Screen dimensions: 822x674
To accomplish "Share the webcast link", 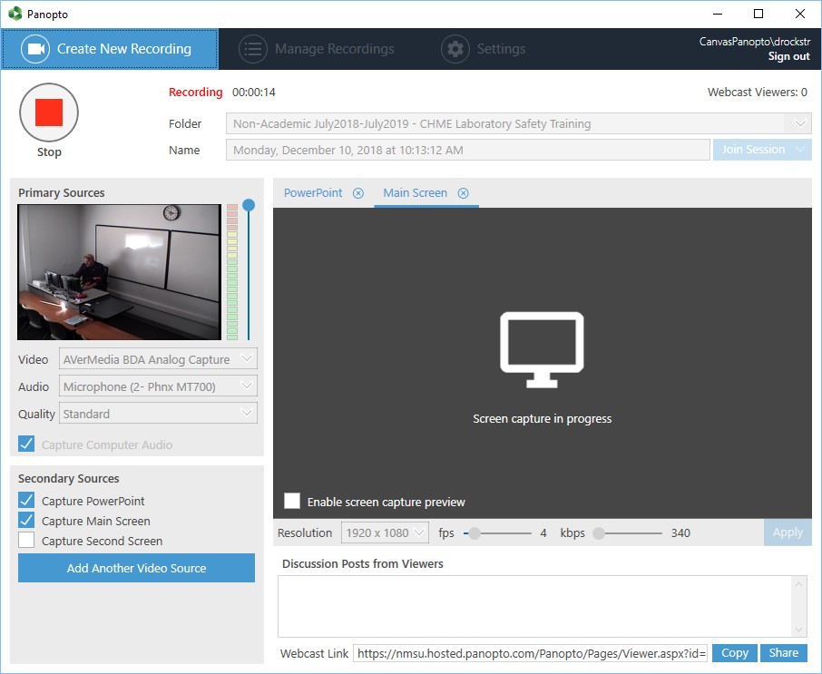I will (x=784, y=653).
